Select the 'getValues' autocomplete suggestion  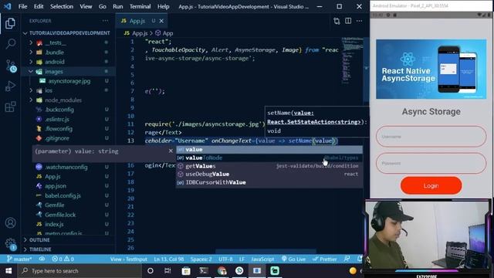(x=269, y=166)
